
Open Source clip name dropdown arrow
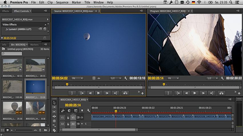coord(96,11)
